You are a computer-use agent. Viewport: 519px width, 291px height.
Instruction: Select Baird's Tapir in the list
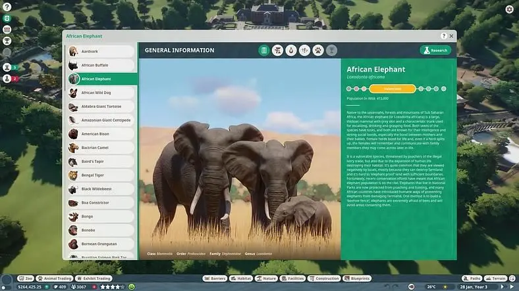point(101,162)
